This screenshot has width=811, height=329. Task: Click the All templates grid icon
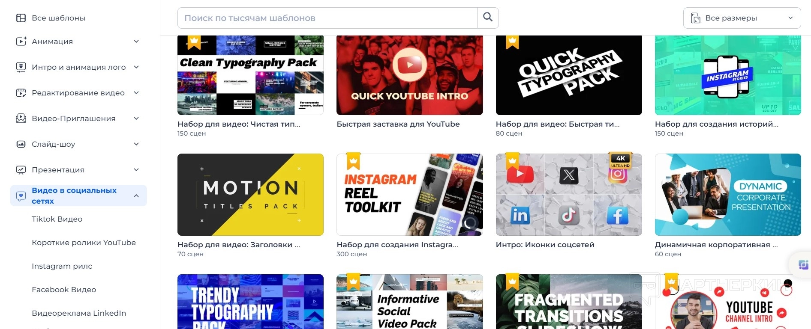21,18
